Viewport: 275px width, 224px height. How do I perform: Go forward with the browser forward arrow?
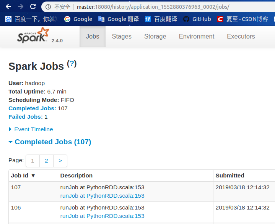click(x=21, y=6)
